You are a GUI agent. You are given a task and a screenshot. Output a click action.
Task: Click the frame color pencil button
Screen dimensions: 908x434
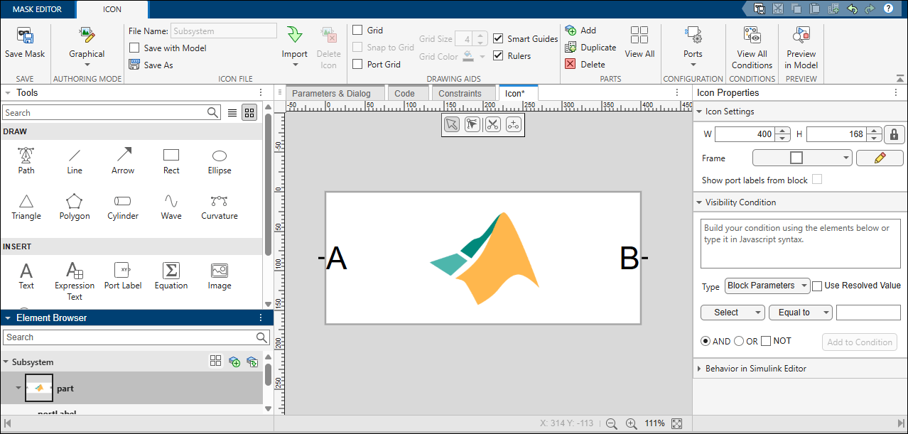(880, 158)
